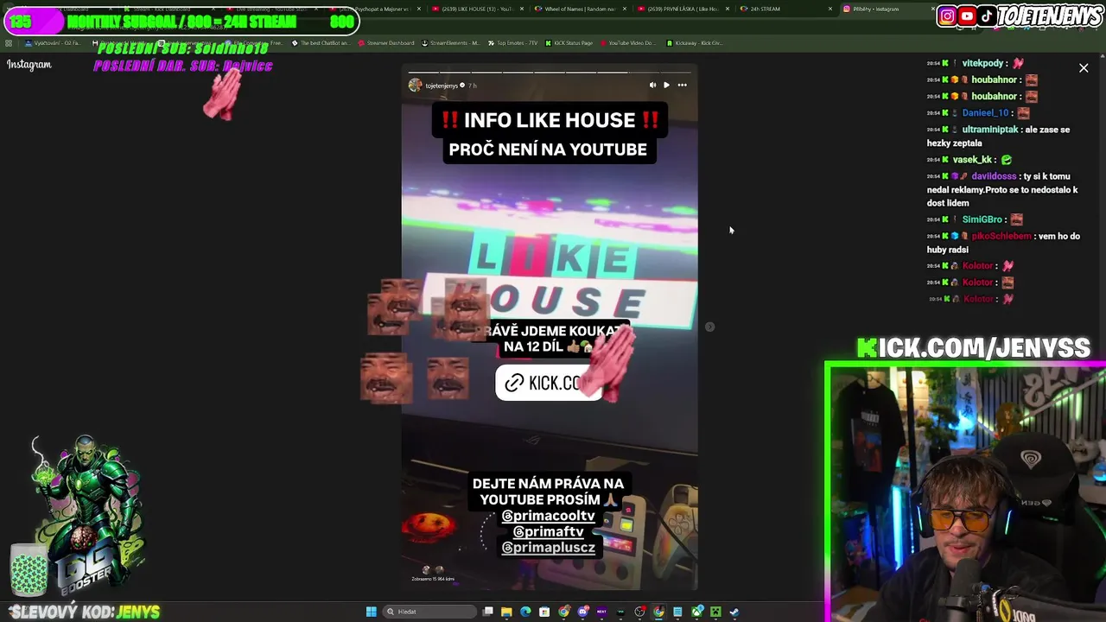Open tojetenjenys profile avatar in story
The image size is (1106, 622).
pyautogui.click(x=415, y=86)
